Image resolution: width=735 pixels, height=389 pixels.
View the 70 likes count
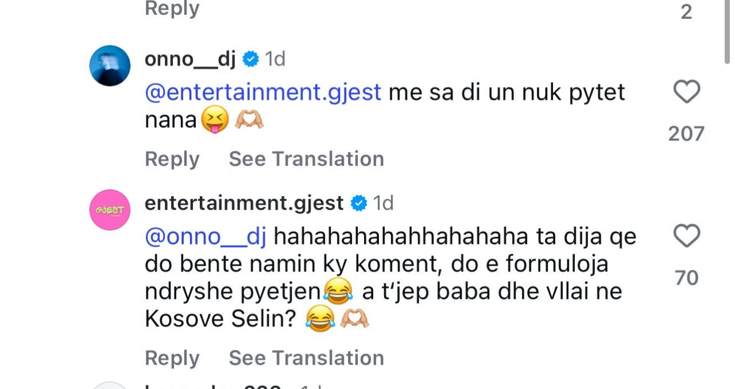pyautogui.click(x=686, y=278)
